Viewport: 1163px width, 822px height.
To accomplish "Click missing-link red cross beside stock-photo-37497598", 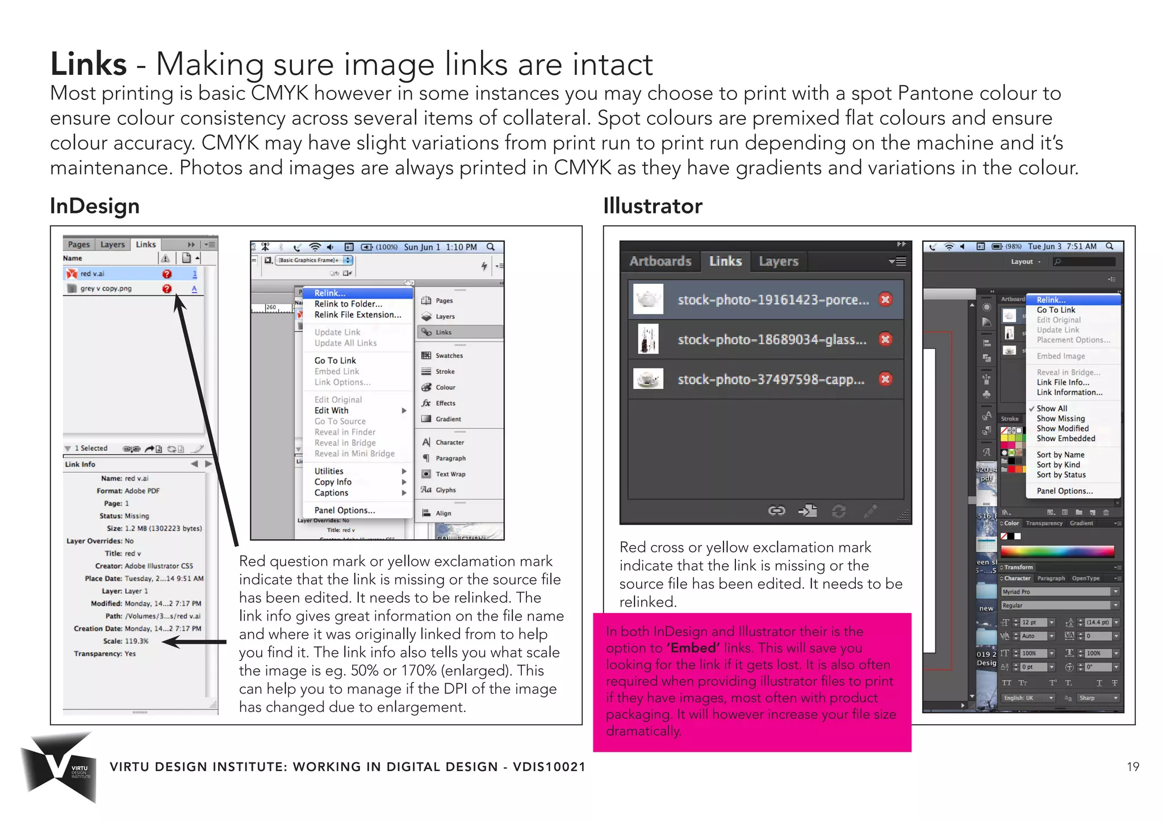I will (x=885, y=379).
